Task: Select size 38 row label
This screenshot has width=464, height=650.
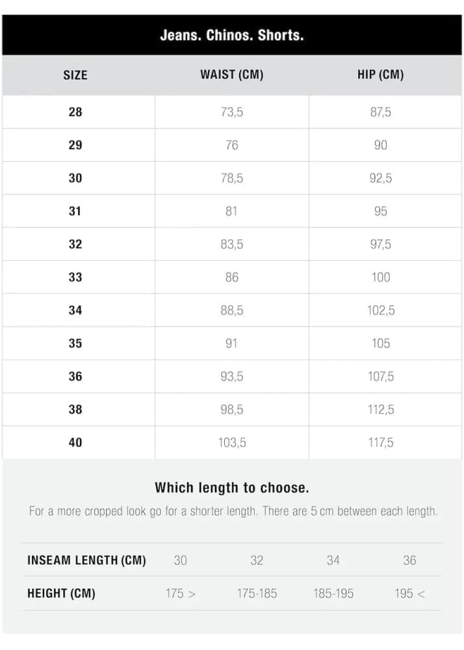Action: point(75,409)
